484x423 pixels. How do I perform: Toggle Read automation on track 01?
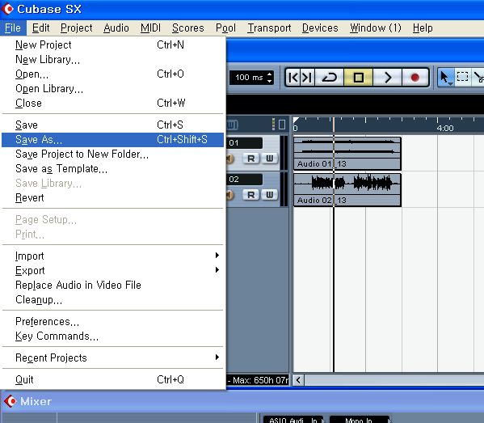[251, 159]
